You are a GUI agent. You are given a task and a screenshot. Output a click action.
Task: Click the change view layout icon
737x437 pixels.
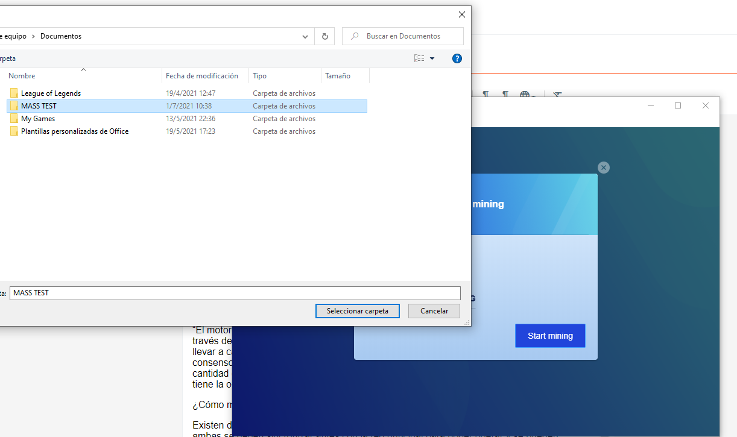point(419,58)
